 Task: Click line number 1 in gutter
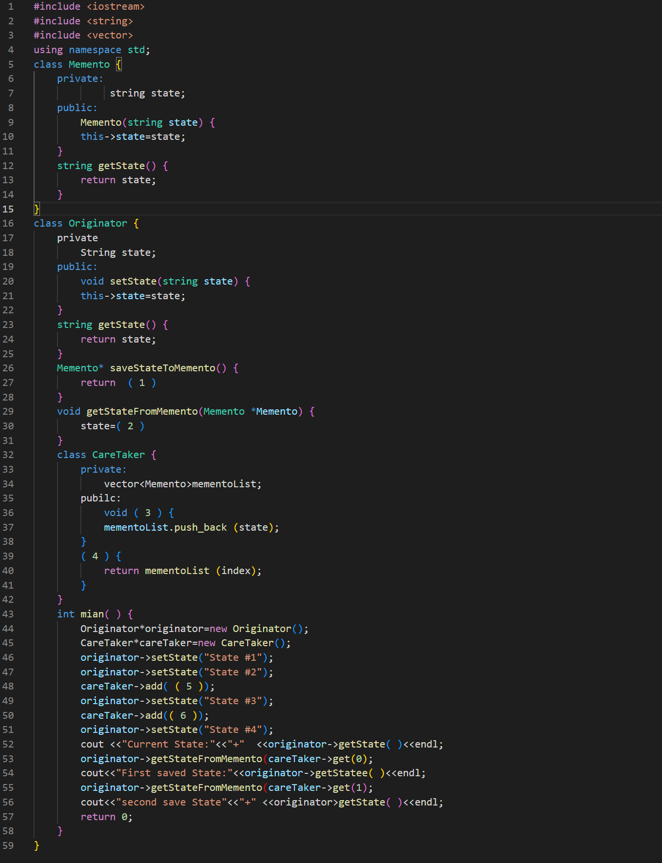(x=11, y=7)
